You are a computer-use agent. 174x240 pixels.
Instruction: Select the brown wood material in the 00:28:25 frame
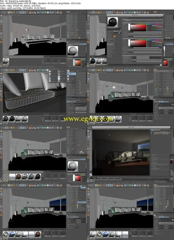pos(19,177)
